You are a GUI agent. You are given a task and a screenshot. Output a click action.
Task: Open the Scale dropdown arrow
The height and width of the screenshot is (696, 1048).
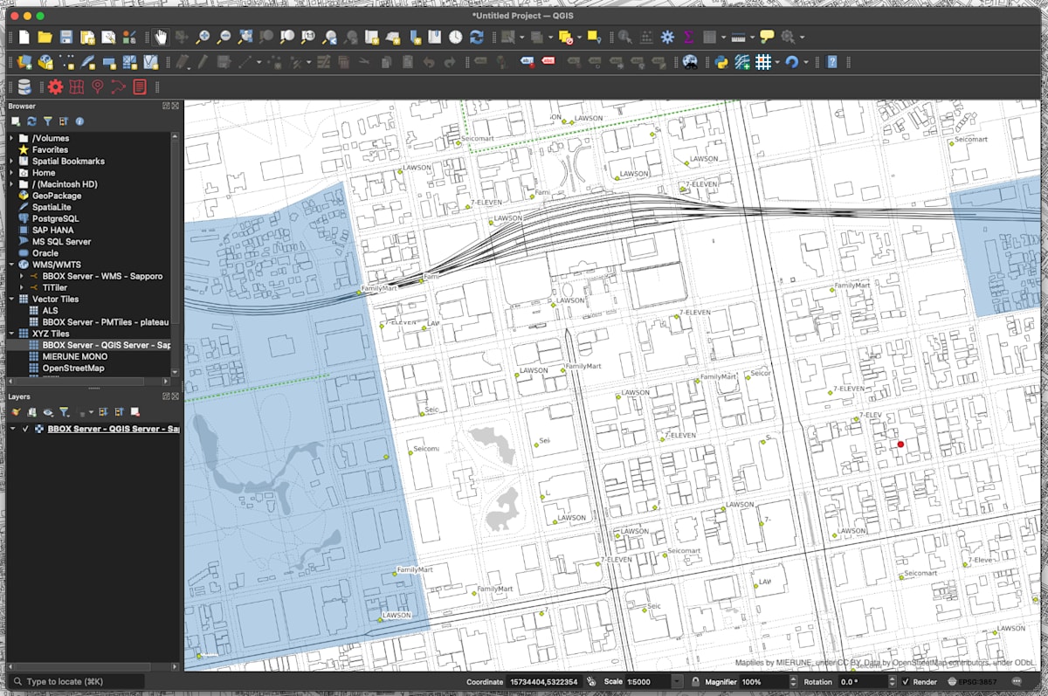(678, 681)
